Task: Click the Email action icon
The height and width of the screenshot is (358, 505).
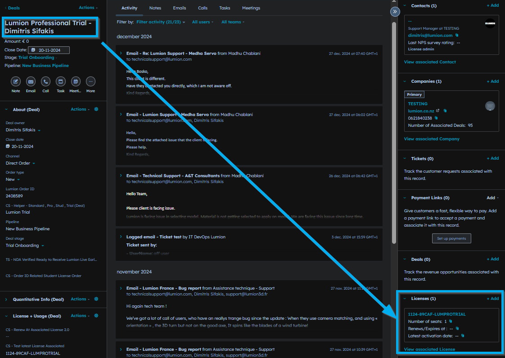Action: click(31, 81)
